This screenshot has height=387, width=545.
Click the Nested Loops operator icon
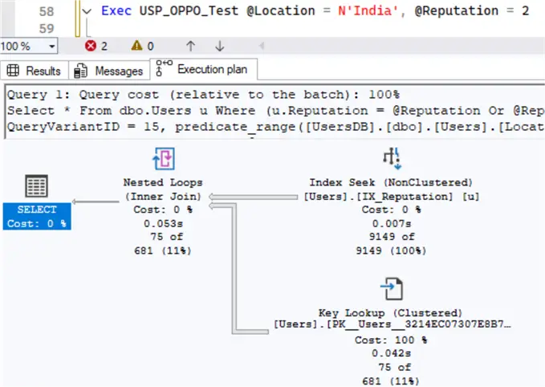[x=163, y=157]
